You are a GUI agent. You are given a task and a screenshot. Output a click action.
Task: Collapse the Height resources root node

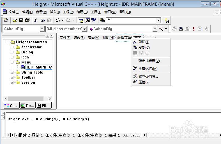coord(7,42)
